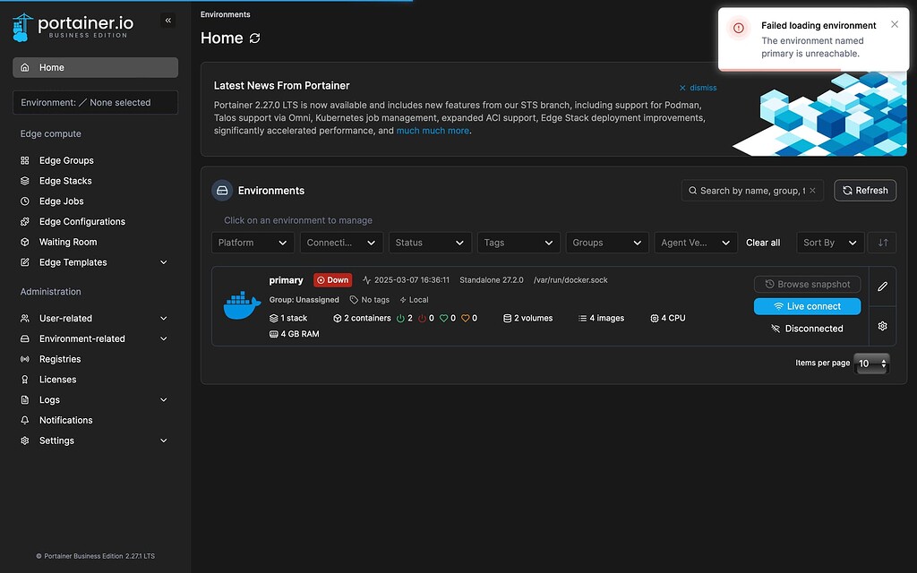Close the Failed loading environment notification

[x=894, y=25]
